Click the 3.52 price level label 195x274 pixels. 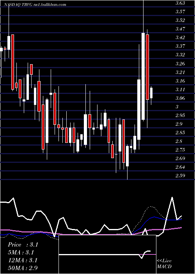click(180, 20)
